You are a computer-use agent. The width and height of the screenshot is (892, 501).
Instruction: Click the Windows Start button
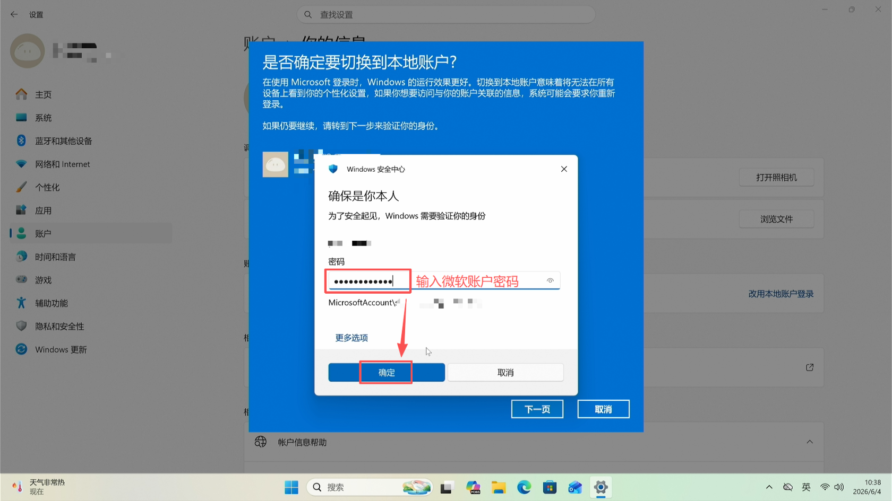click(291, 487)
